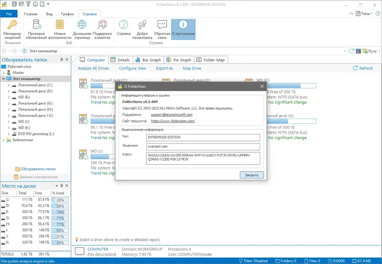
Task: Click search quick-access toolbar icon
Action: coord(42,4)
